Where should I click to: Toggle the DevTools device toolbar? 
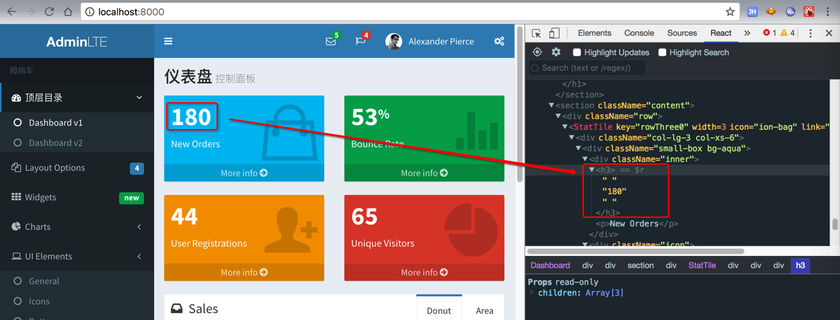554,33
